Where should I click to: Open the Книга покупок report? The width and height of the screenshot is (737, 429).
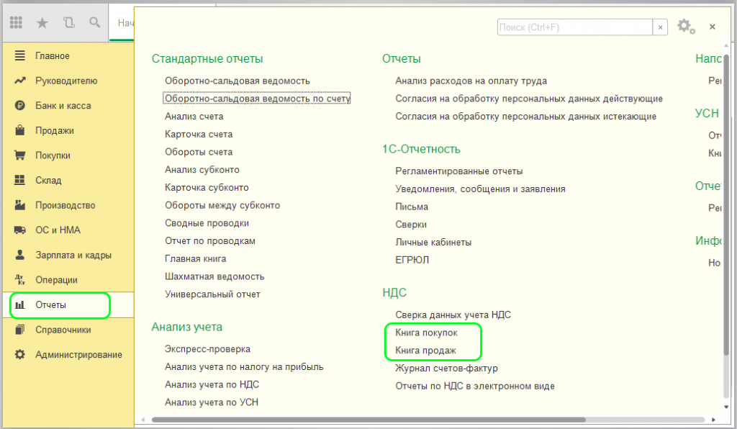[426, 333]
